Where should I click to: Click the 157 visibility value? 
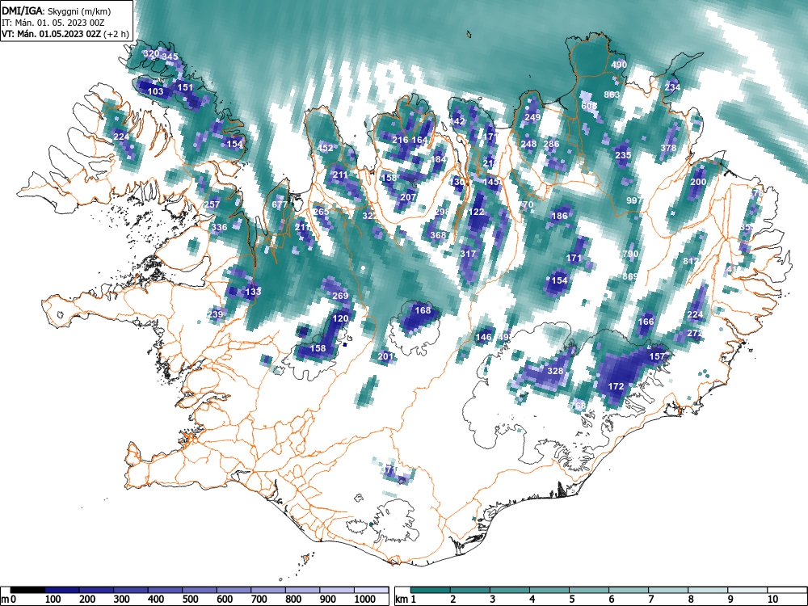click(657, 356)
